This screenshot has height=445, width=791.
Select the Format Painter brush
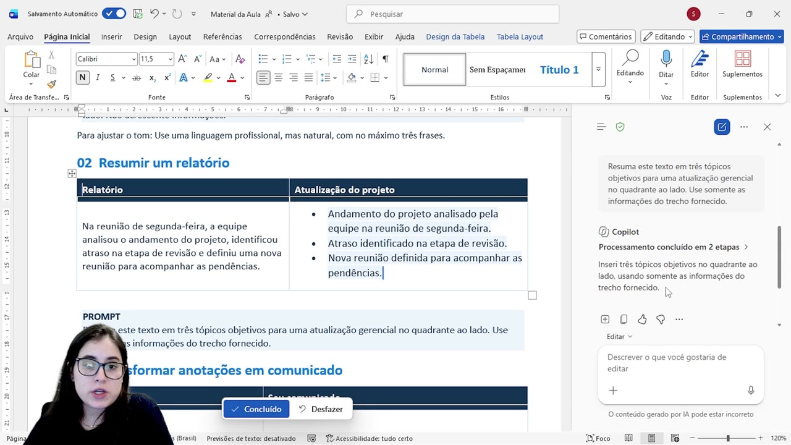coord(52,84)
